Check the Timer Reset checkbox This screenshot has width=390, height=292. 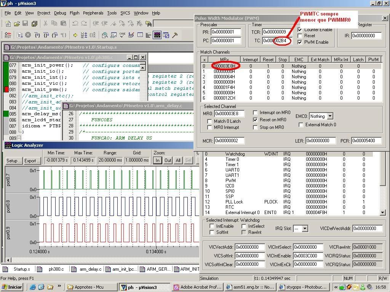click(300, 36)
